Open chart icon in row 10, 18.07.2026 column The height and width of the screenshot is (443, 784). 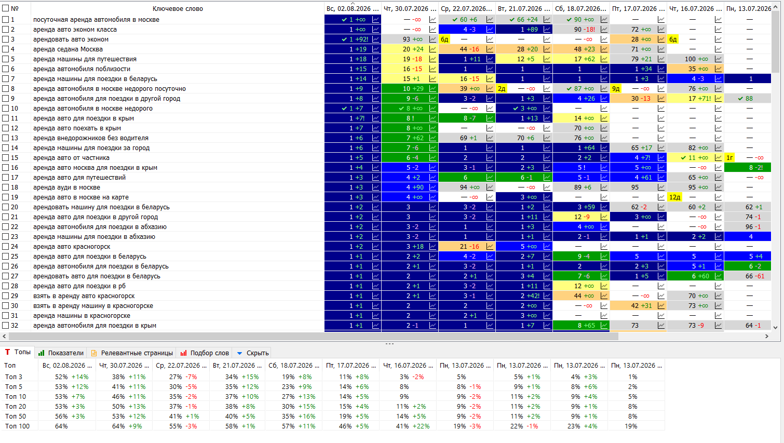coord(604,108)
